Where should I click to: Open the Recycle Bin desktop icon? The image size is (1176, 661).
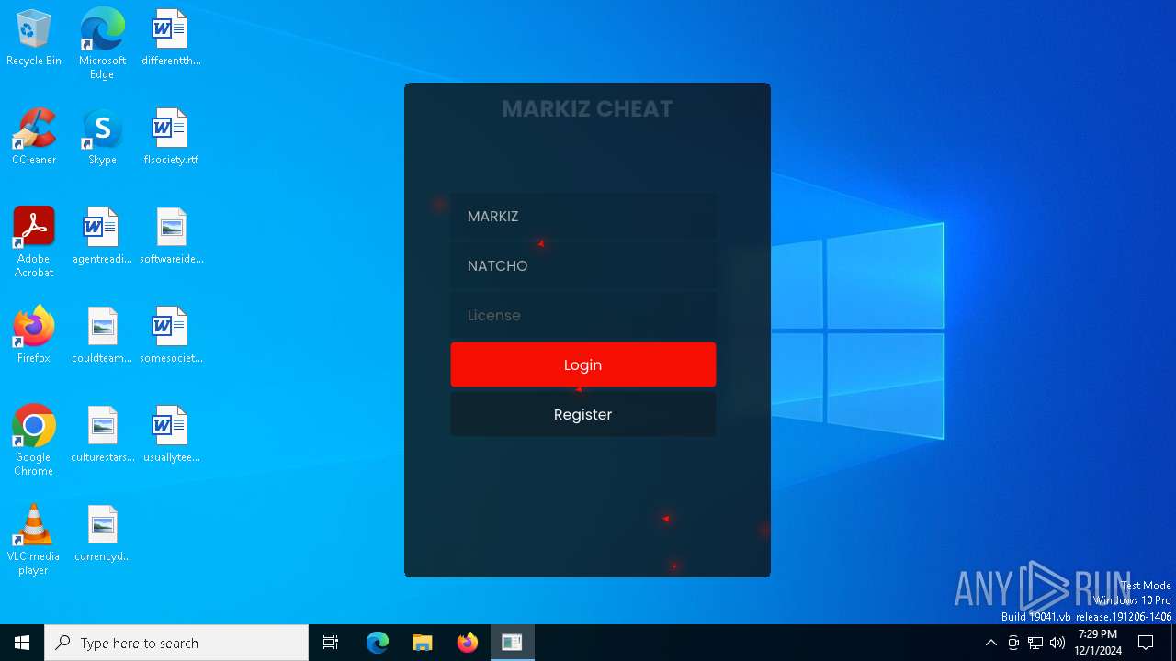coord(34,39)
